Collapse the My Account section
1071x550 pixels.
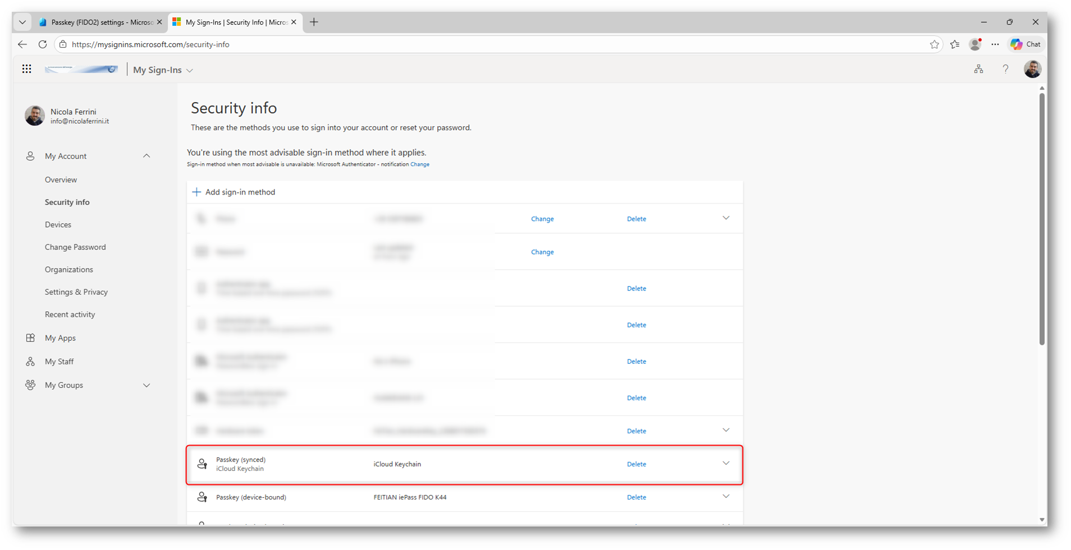click(x=147, y=156)
